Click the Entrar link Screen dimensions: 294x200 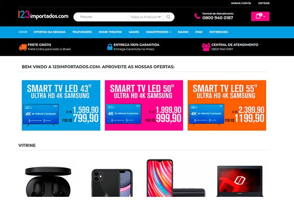[x=264, y=3]
